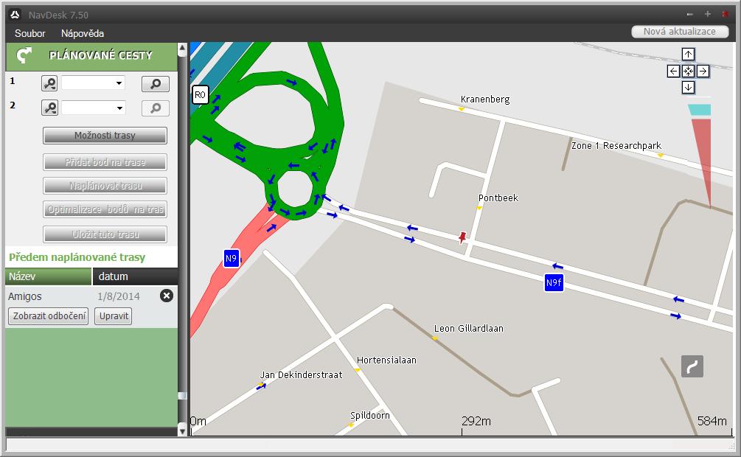Click the NavDesk application logo icon
The height and width of the screenshot is (457, 741).
[15, 15]
